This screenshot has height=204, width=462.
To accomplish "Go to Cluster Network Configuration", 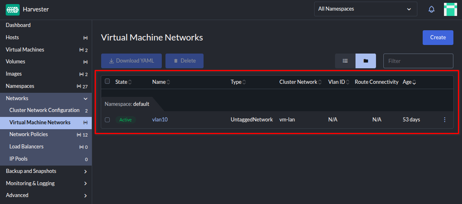I will 44,110.
